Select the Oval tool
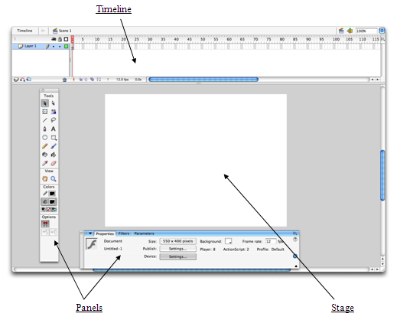Image resolution: width=397 pixels, height=320 pixels. coord(45,138)
